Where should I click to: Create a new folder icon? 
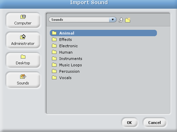[x=128, y=20]
